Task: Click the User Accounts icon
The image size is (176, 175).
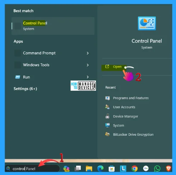Action: click(x=107, y=107)
